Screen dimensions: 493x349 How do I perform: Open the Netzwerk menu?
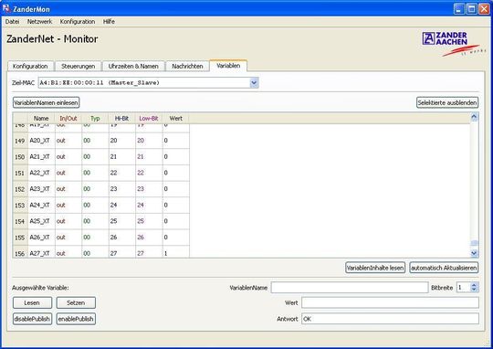pos(39,21)
